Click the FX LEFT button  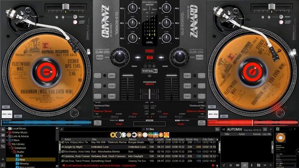tap(98, 123)
